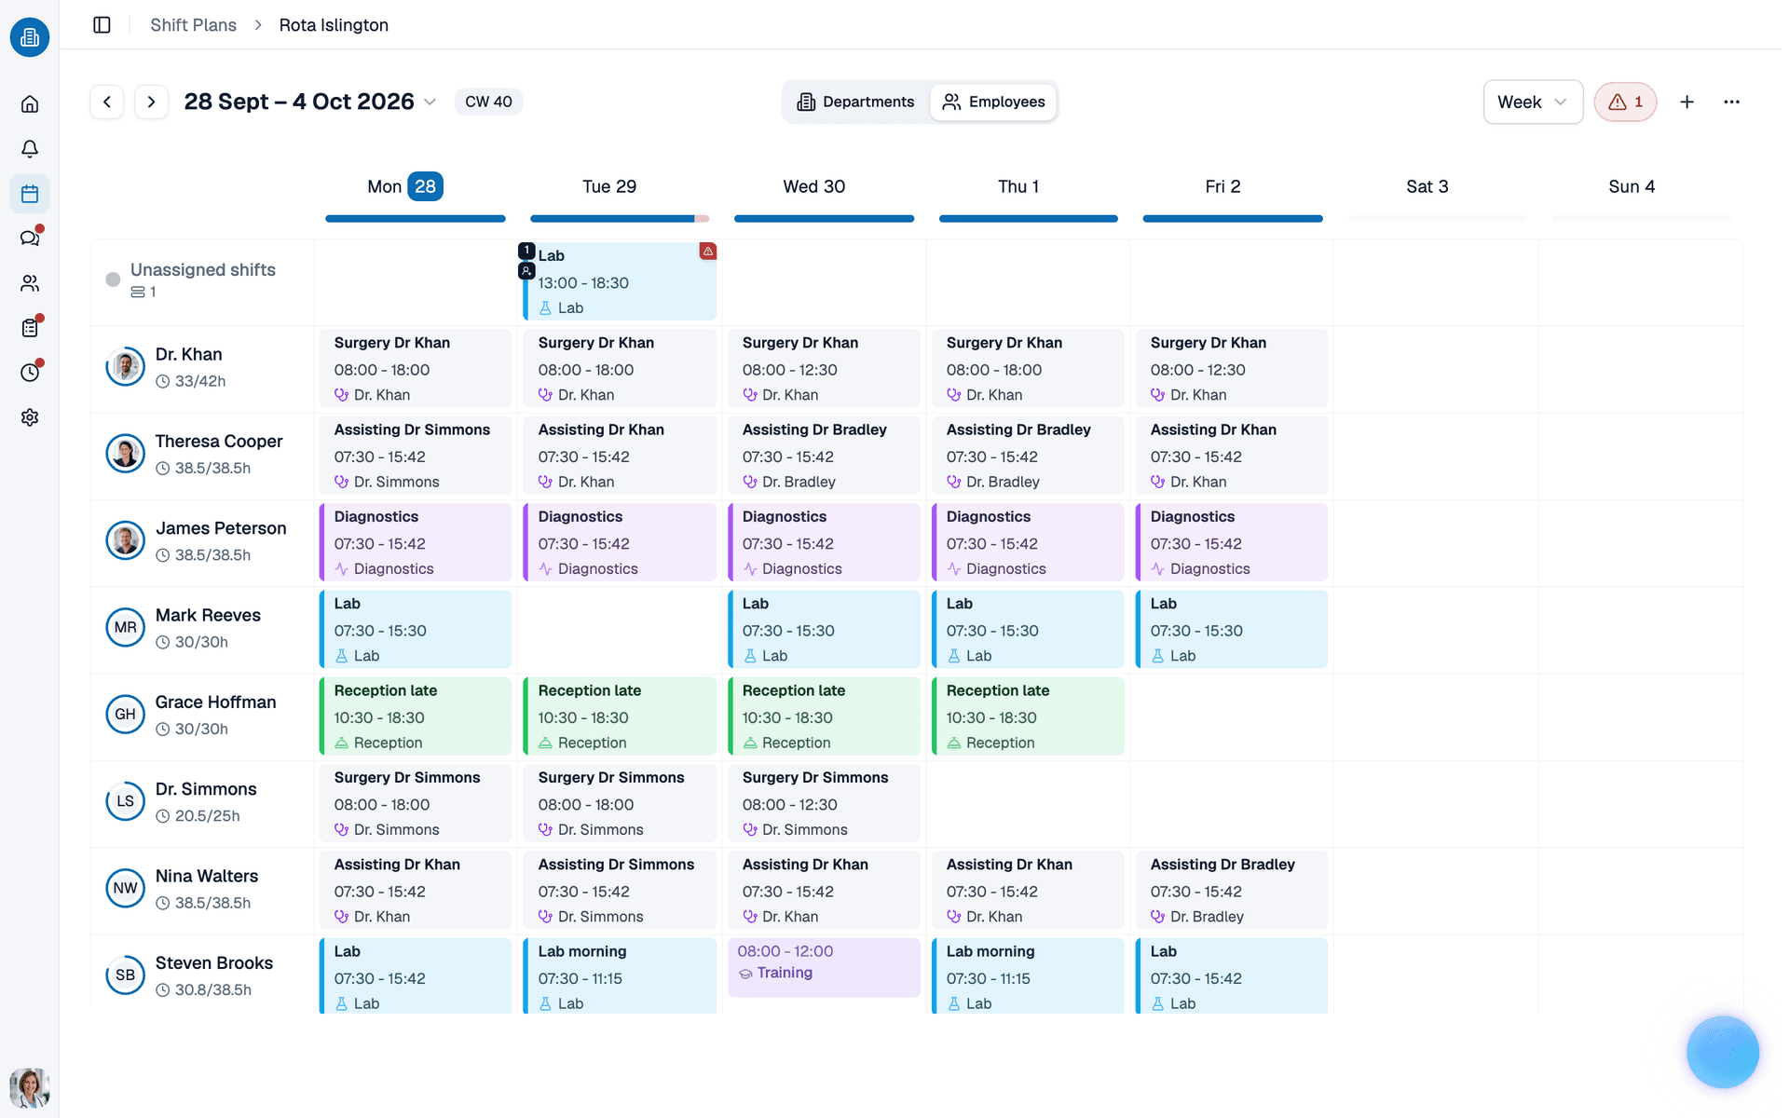
Task: Open the settings gear icon
Action: [30, 417]
